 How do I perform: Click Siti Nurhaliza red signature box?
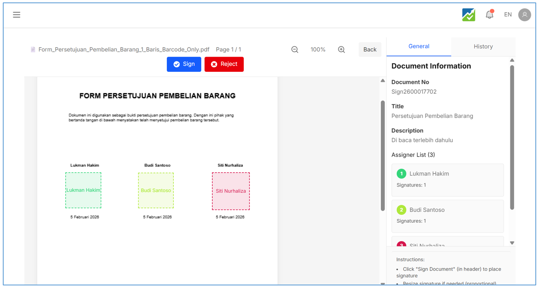coord(231,191)
